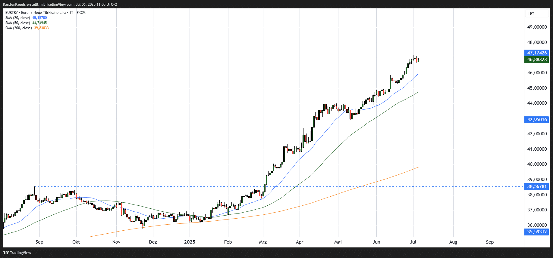553x258 pixels.
Task: Click the 47,17426 price level label
Action: coord(537,53)
